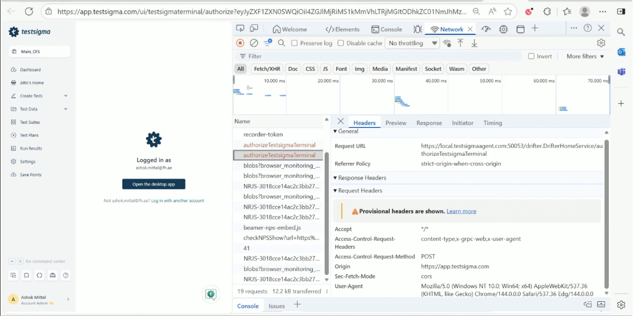633x316 pixels.
Task: Add page to favorites star icon
Action: (x=508, y=12)
